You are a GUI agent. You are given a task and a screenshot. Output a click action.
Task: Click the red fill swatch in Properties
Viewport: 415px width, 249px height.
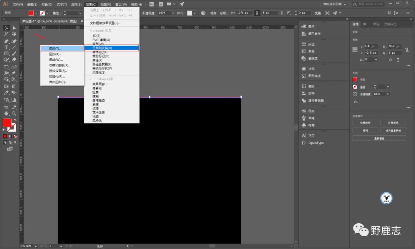pyautogui.click(x=355, y=79)
